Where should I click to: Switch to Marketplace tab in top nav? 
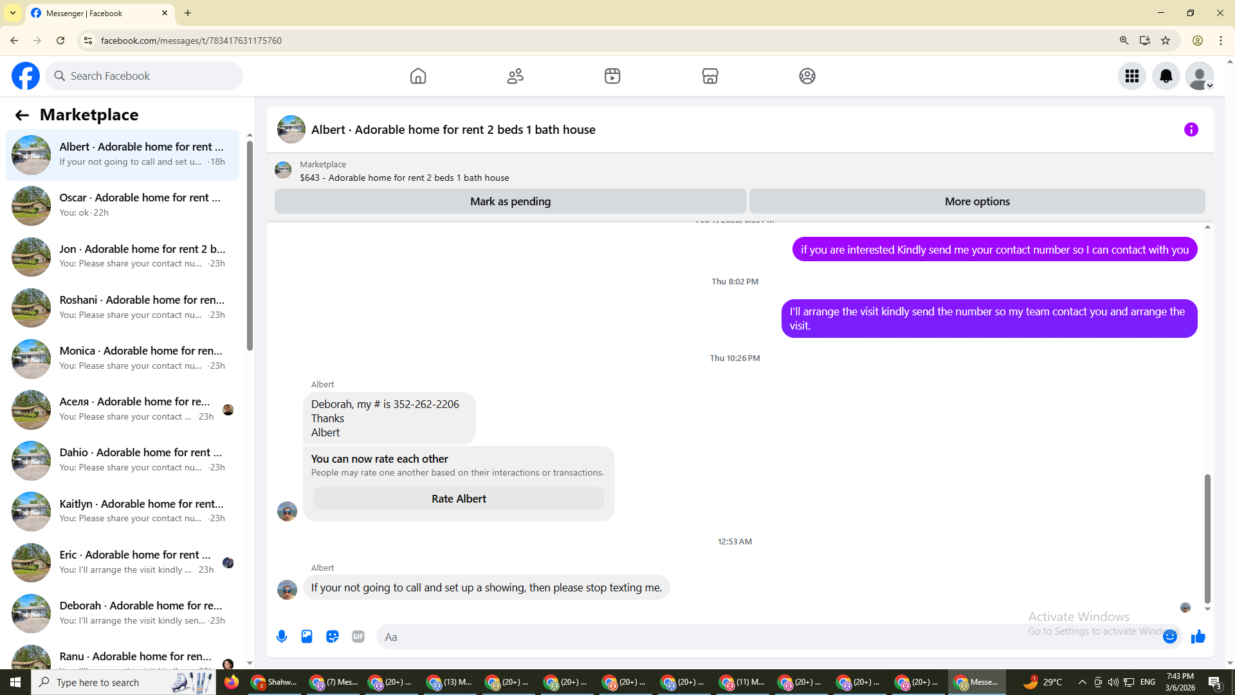click(709, 76)
